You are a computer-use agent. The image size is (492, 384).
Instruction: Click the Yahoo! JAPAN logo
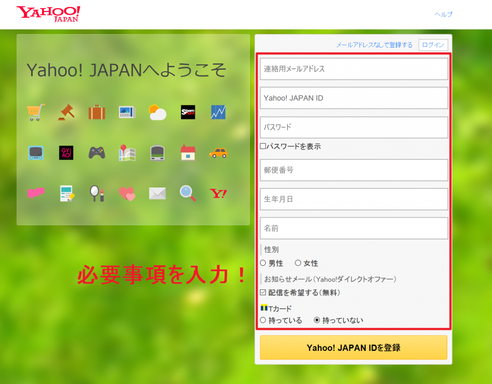(x=49, y=14)
